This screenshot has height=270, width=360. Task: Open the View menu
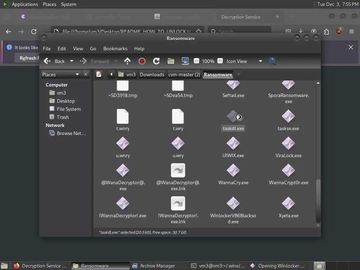coord(78,49)
